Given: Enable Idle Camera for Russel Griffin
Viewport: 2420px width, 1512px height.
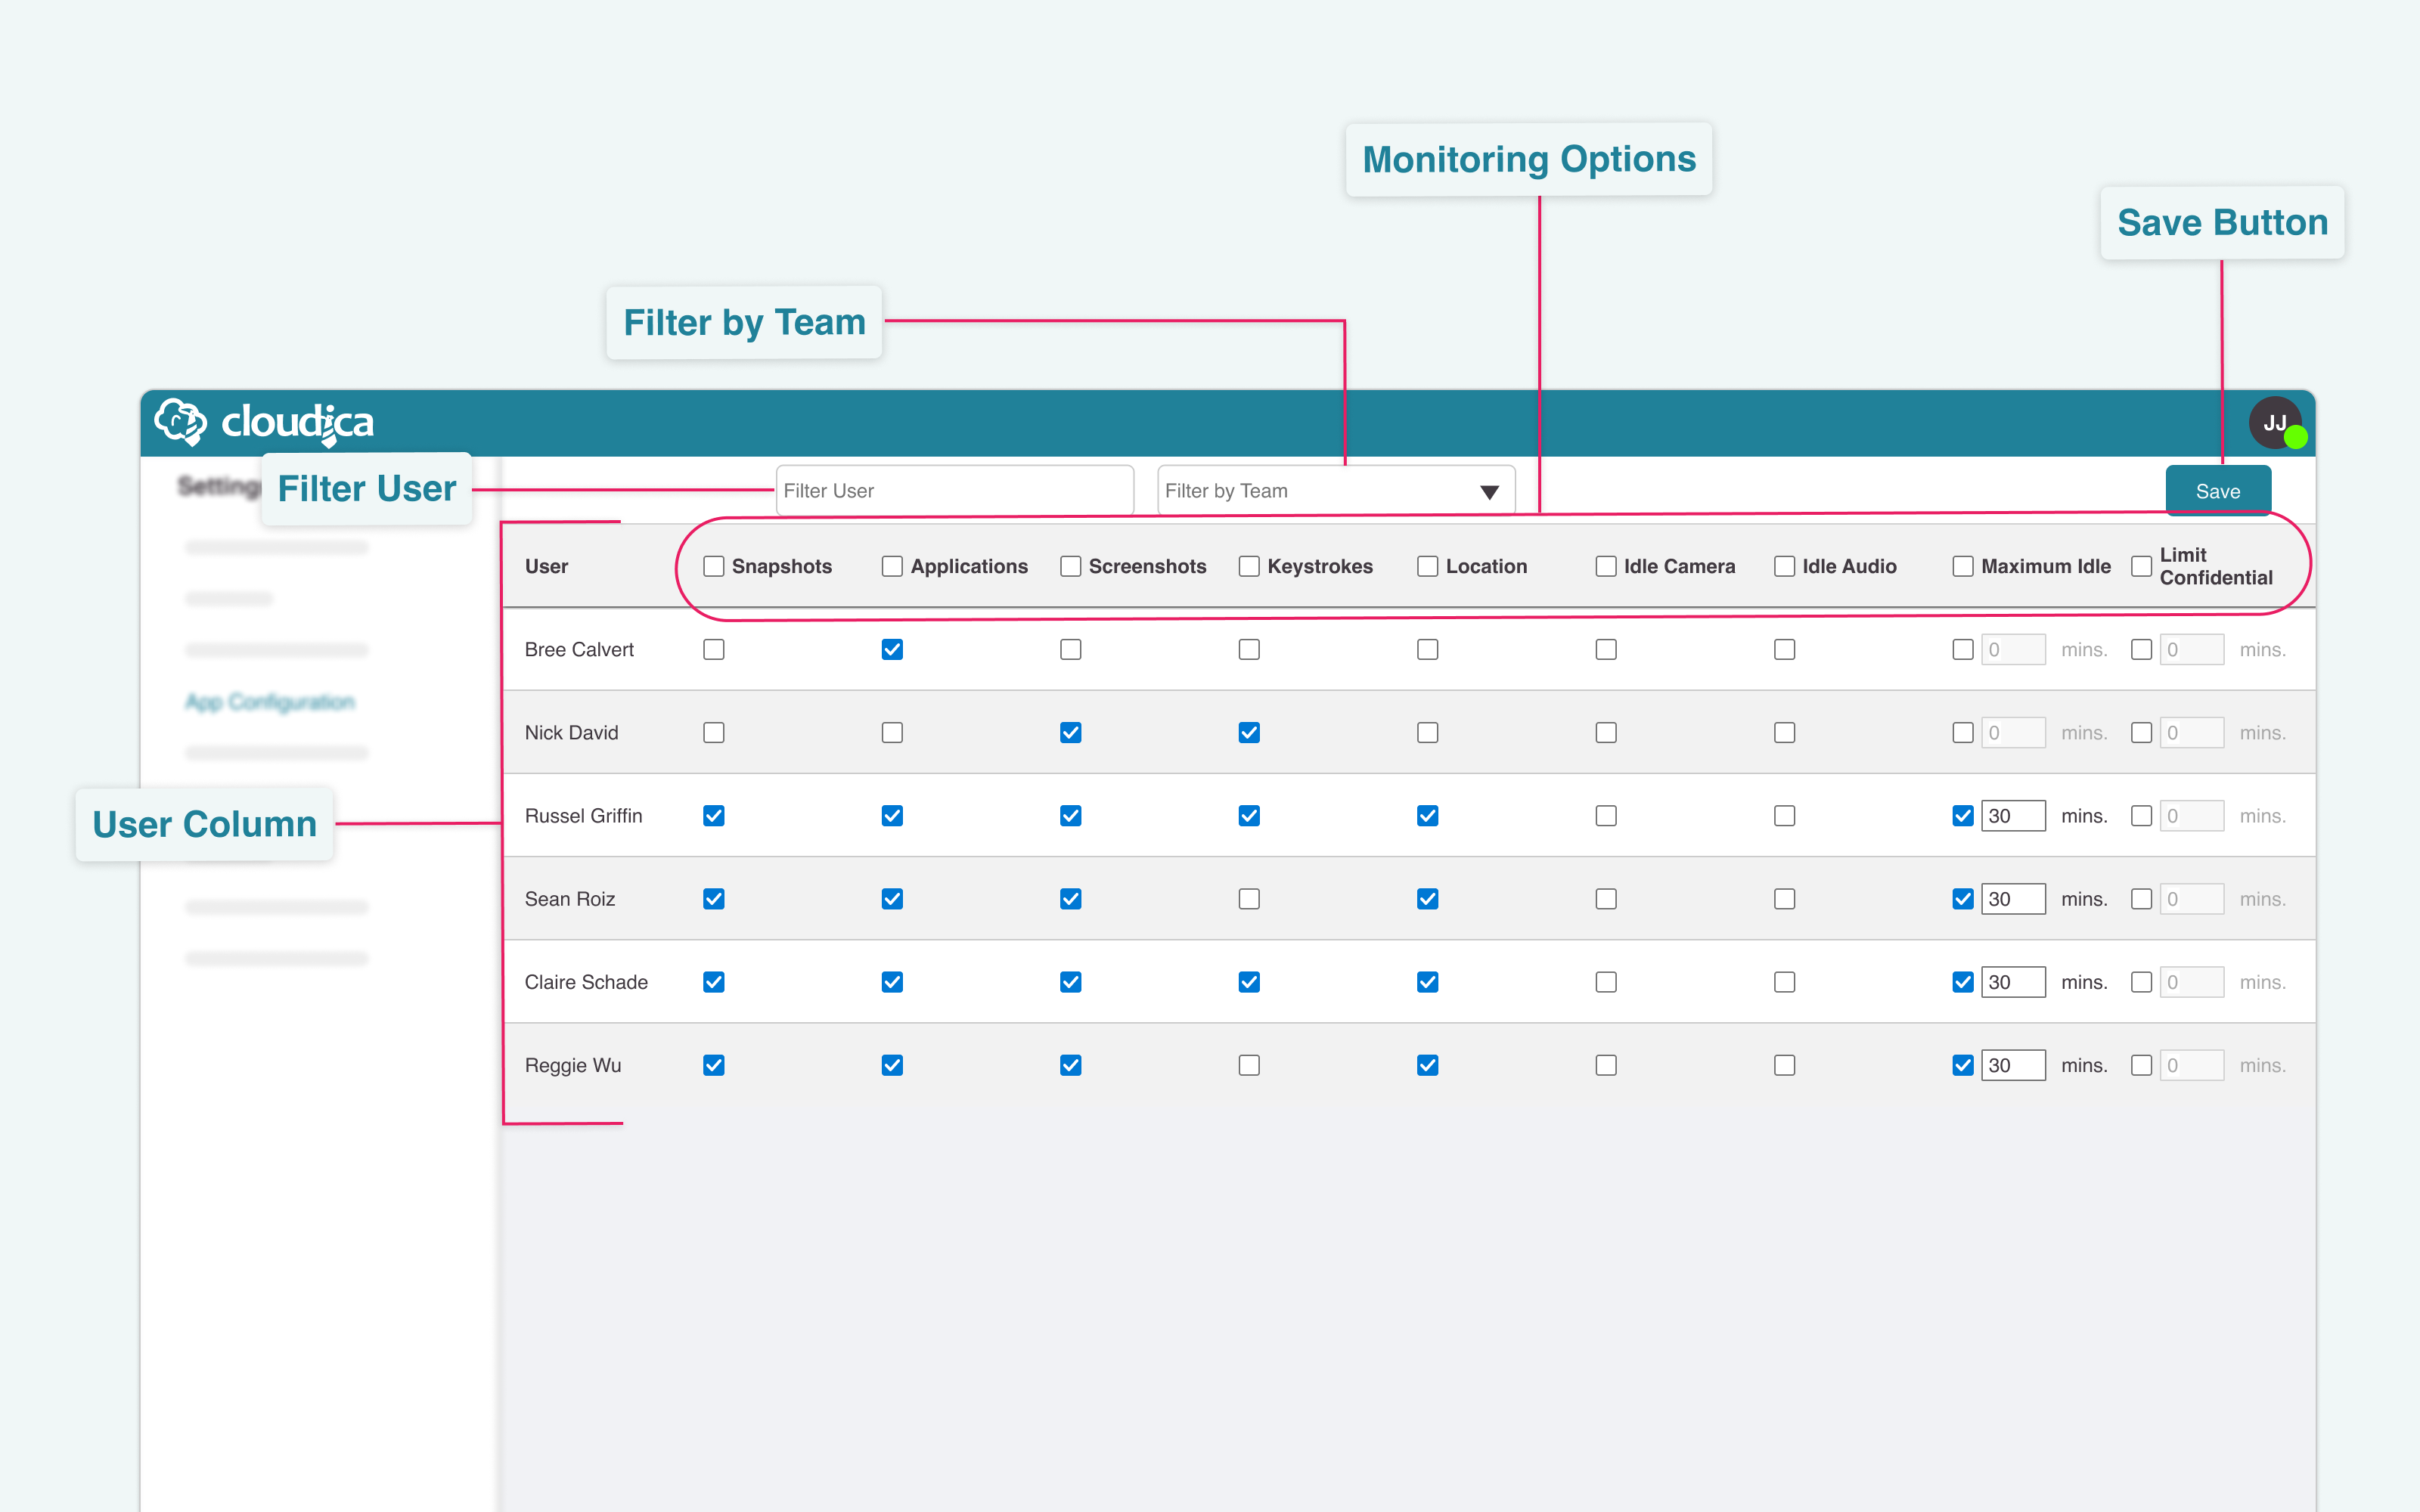Looking at the screenshot, I should 1606,815.
